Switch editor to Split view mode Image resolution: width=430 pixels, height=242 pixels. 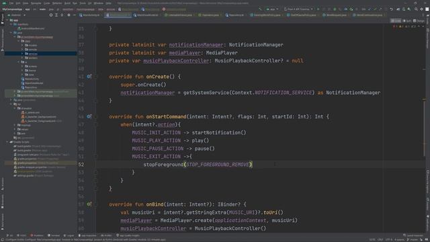click(407, 21)
